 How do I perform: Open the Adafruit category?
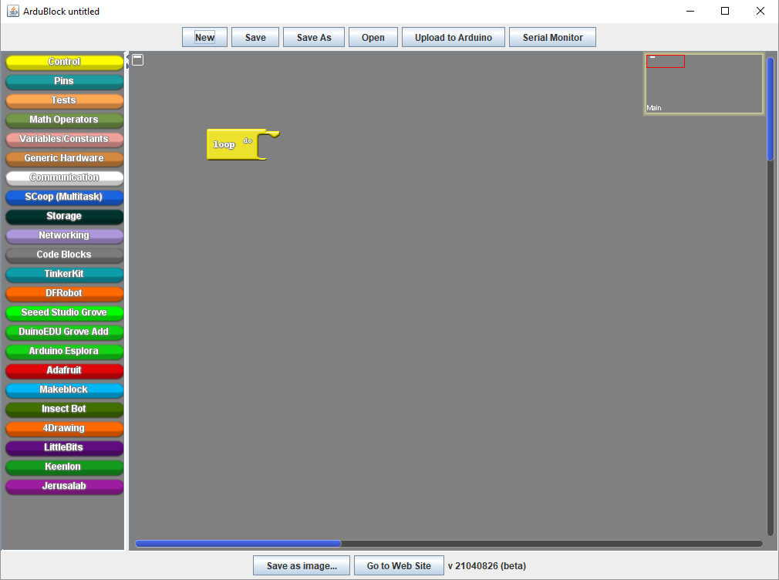64,371
